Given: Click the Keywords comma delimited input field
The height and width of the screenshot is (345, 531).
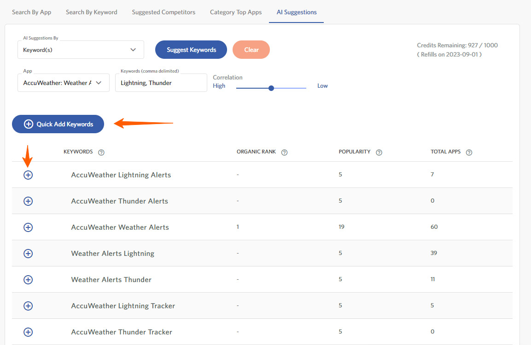Looking at the screenshot, I should [x=161, y=83].
